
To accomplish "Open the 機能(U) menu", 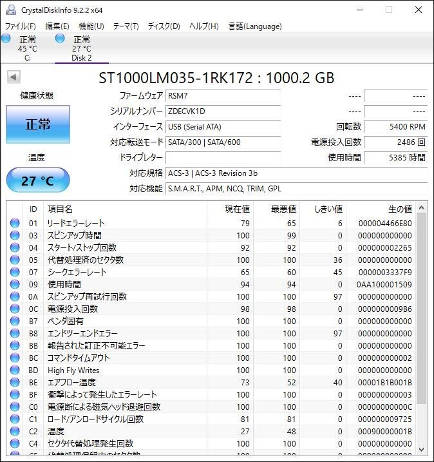I will [x=91, y=26].
